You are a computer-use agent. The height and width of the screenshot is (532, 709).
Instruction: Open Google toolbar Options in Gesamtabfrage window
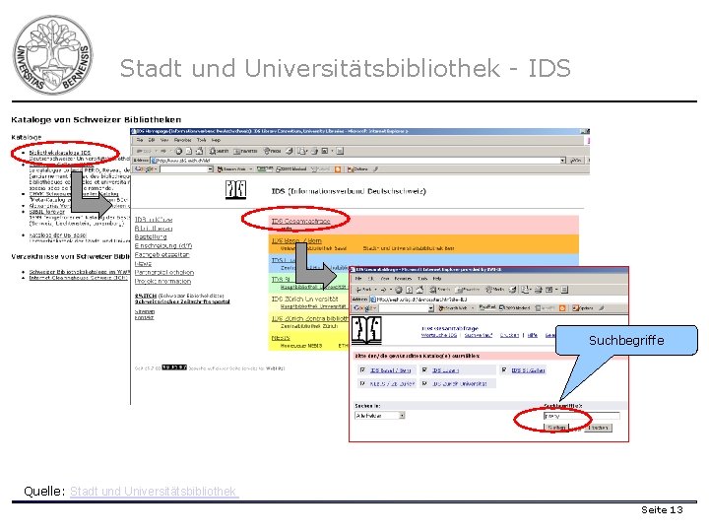point(582,308)
